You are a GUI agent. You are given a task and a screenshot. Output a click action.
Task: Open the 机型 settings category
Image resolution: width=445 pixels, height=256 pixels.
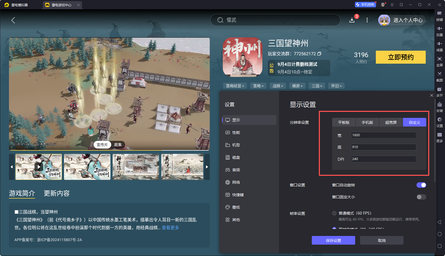[x=249, y=145]
